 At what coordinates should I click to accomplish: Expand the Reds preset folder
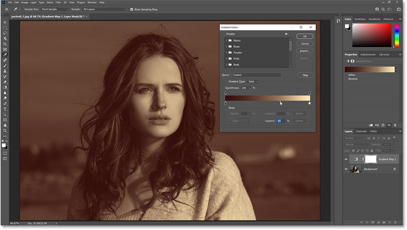(x=227, y=65)
